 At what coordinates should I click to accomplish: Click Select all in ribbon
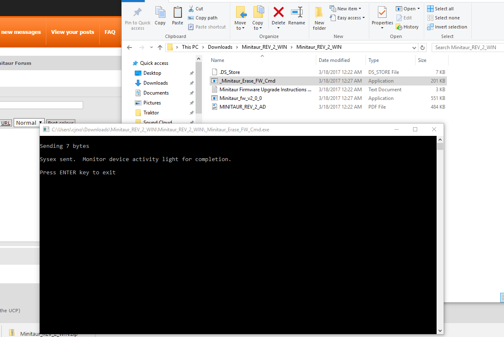pyautogui.click(x=440, y=9)
